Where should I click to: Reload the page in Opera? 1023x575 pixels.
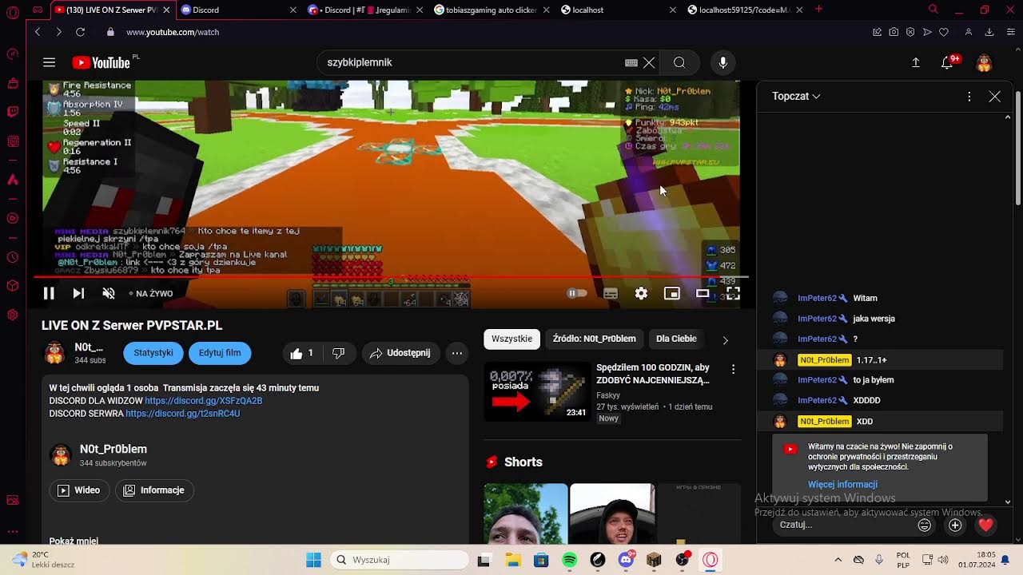(x=80, y=32)
